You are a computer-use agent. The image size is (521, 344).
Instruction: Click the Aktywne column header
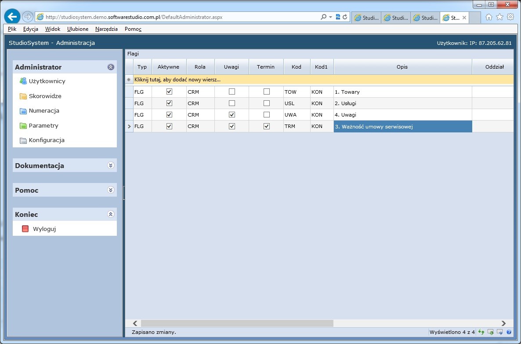click(168, 67)
